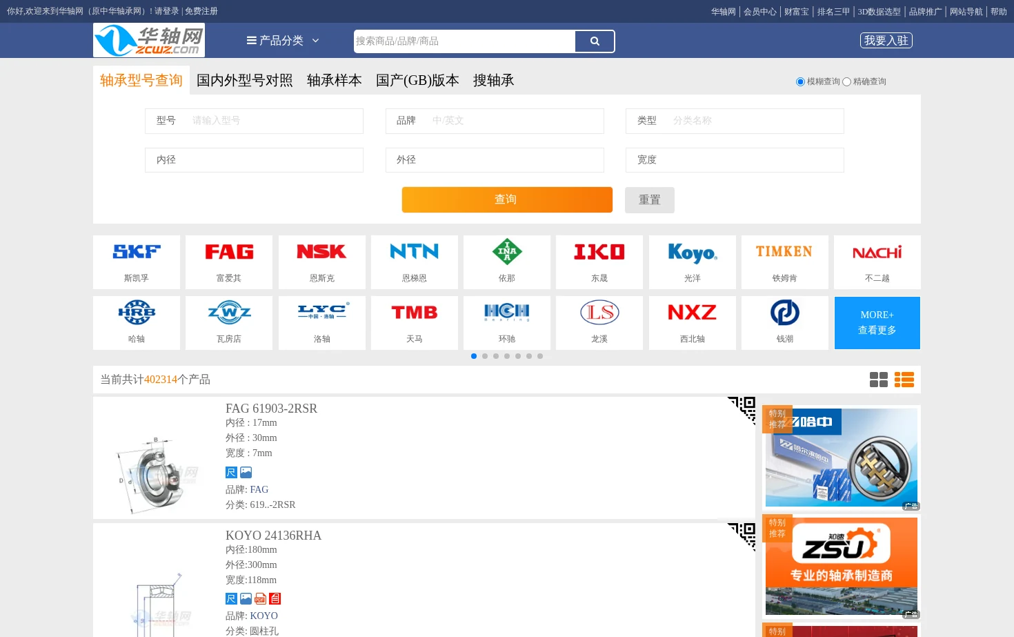Focus the 型号 input field
Screen dimensions: 1014x637
pyautogui.click(x=254, y=121)
